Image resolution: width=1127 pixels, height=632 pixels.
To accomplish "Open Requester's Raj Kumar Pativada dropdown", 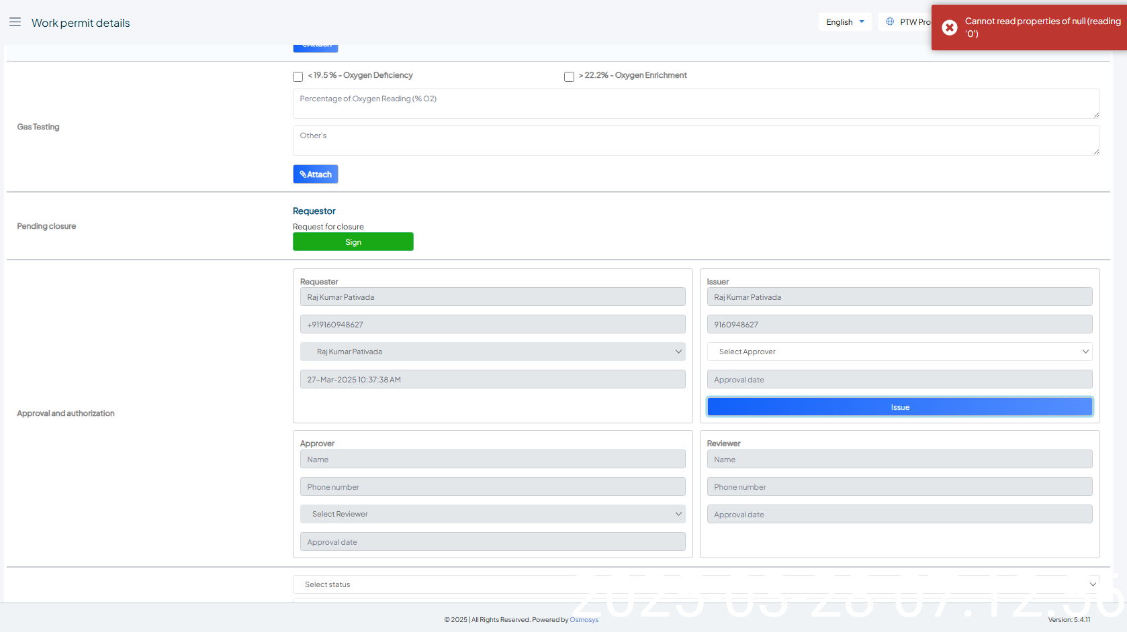I will (492, 352).
